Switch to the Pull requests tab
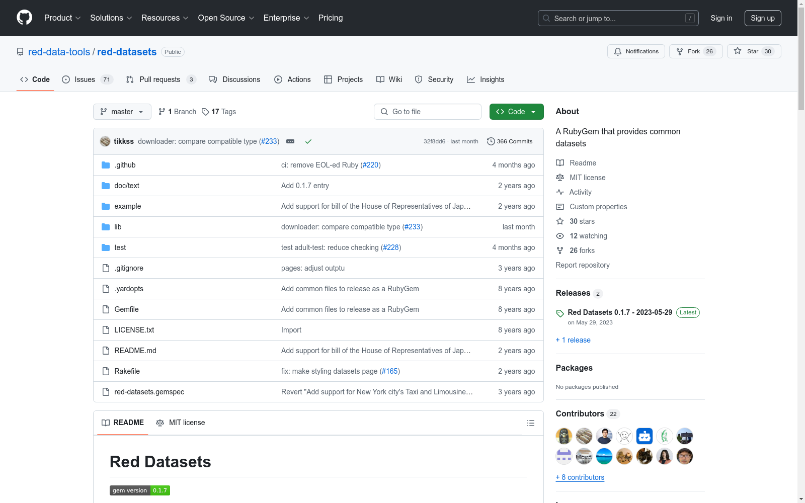The height and width of the screenshot is (503, 805). coord(161,79)
